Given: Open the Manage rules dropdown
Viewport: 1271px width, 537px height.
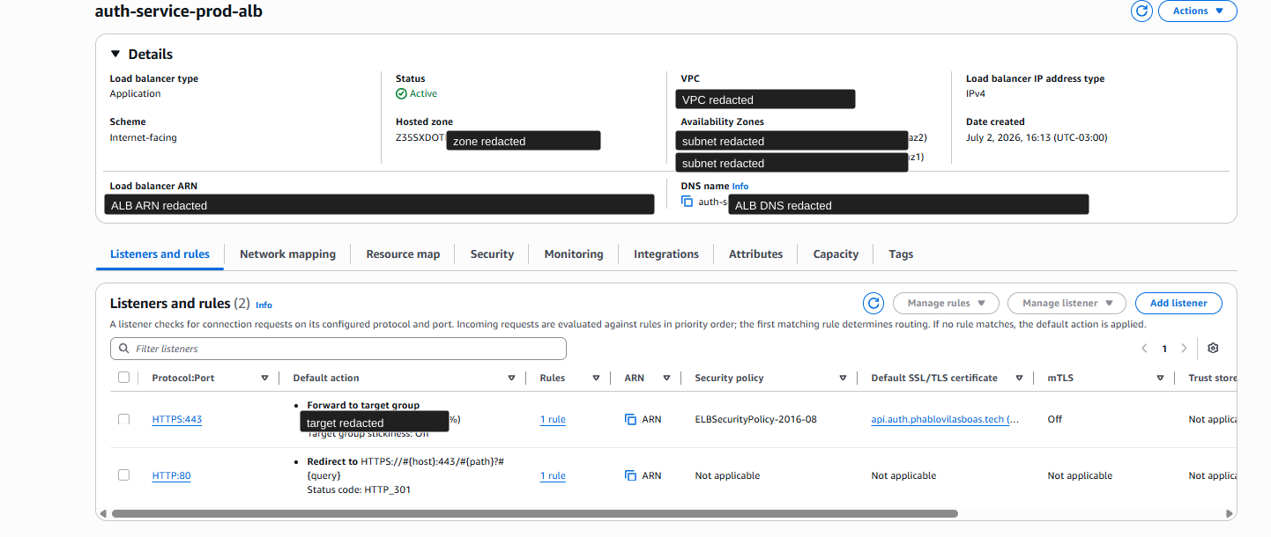Looking at the screenshot, I should coord(946,303).
